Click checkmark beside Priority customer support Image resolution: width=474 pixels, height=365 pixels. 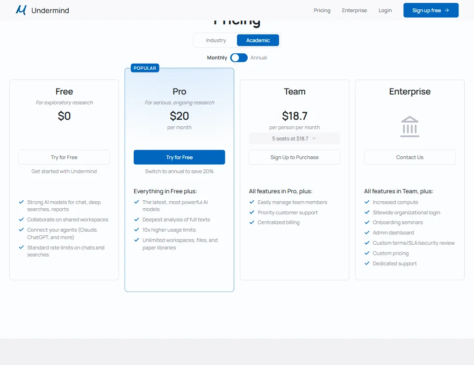(x=252, y=212)
